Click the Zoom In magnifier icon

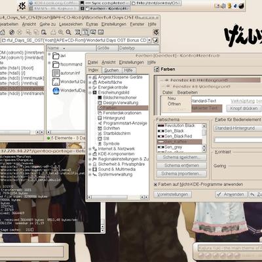click(61, 32)
